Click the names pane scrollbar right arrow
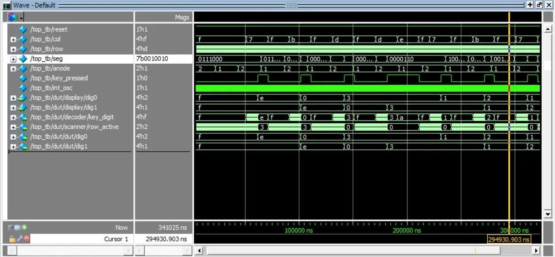555x257 pixels. [129, 251]
